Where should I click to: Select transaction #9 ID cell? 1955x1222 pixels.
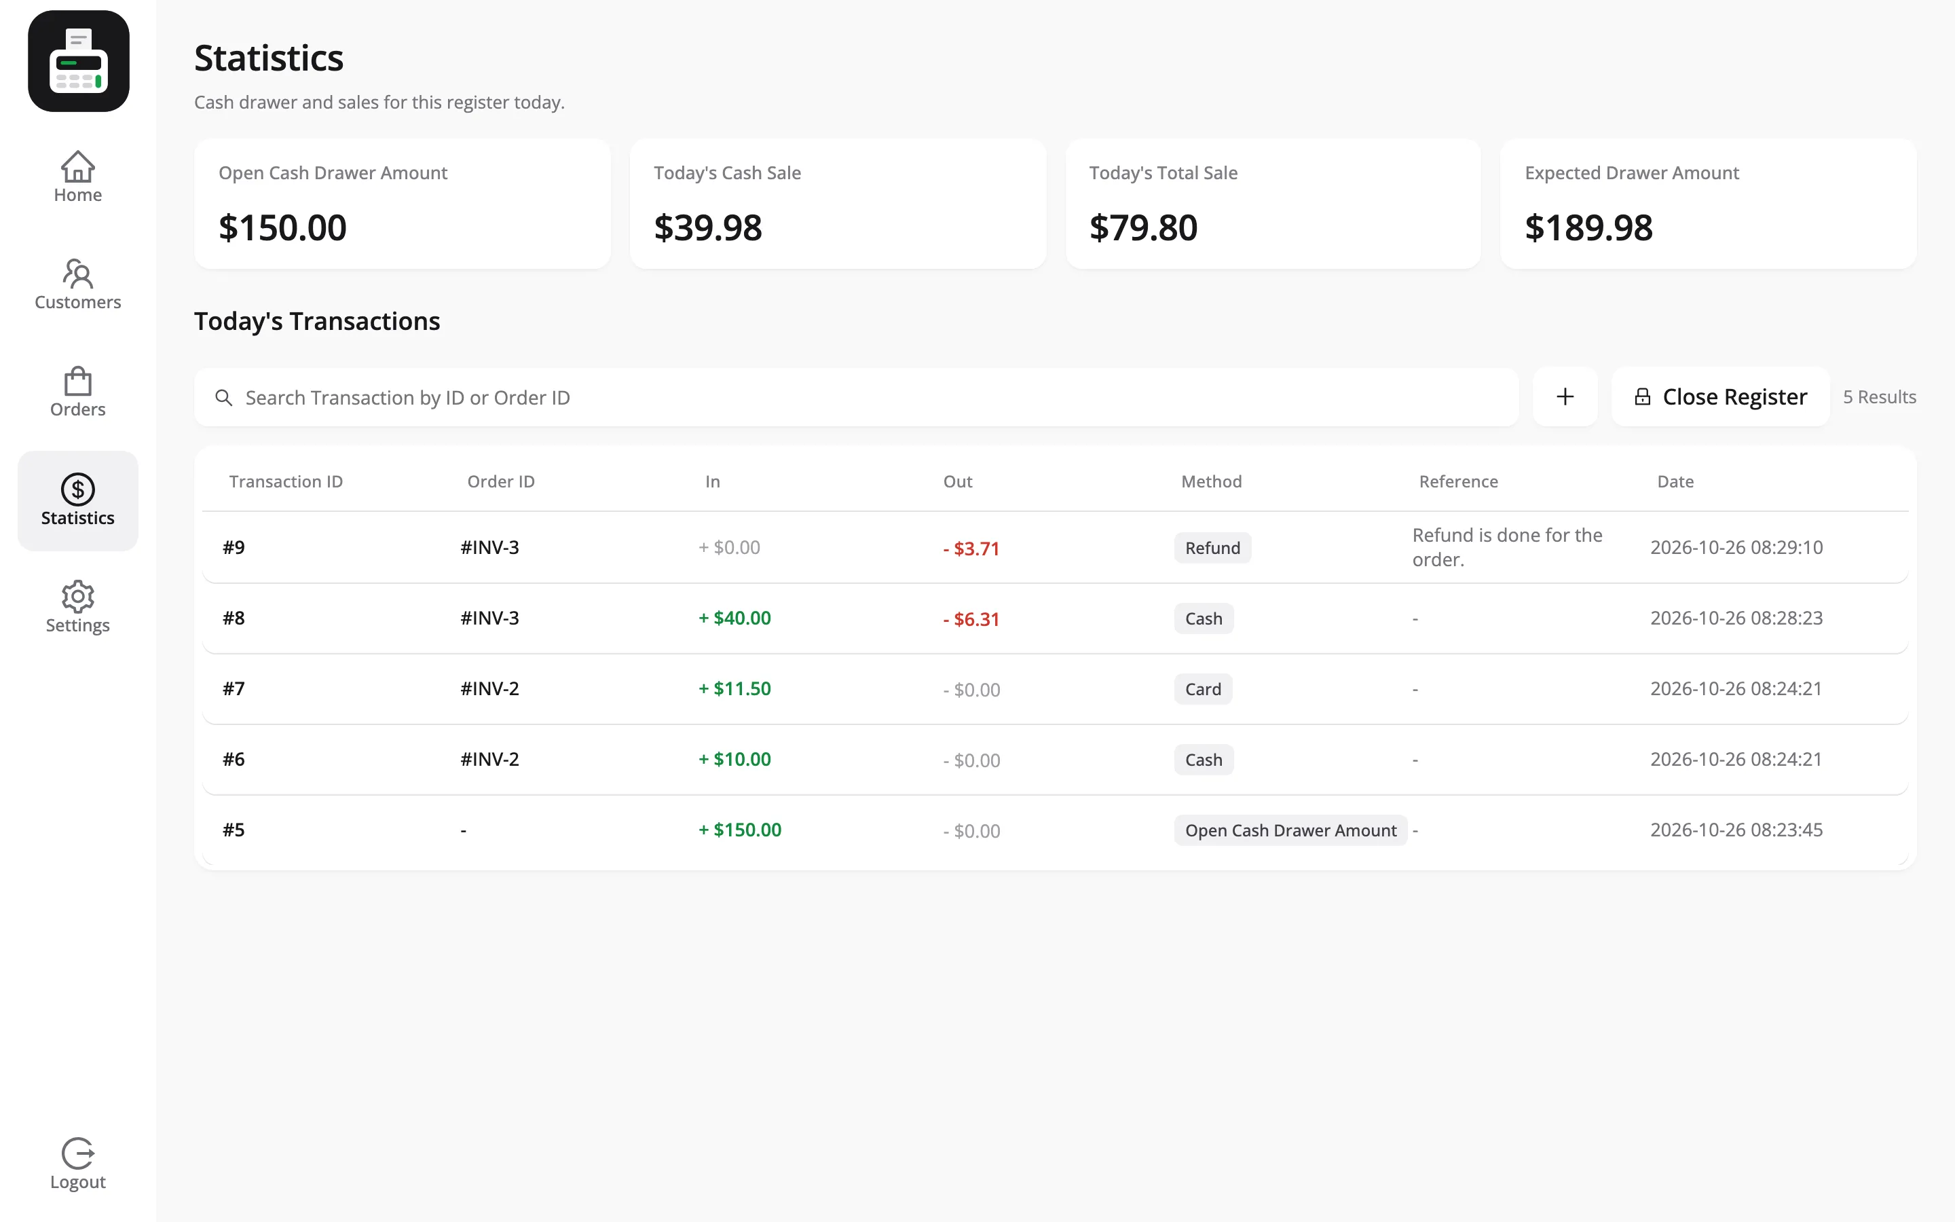pyautogui.click(x=234, y=547)
